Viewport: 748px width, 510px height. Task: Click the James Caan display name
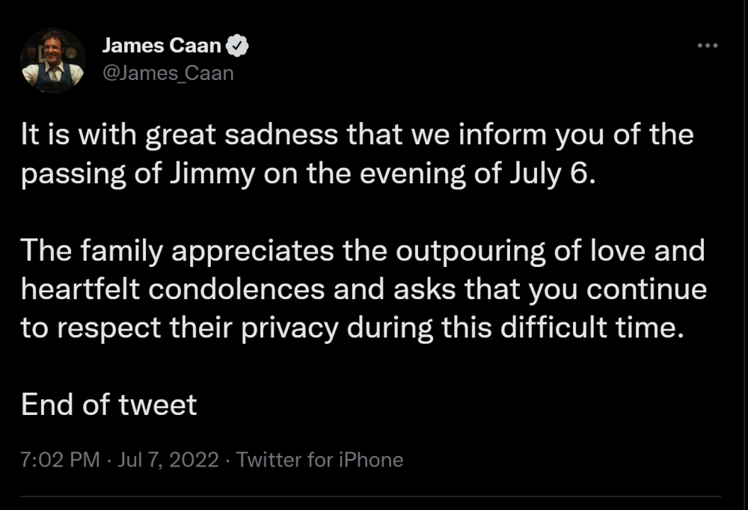coord(162,46)
